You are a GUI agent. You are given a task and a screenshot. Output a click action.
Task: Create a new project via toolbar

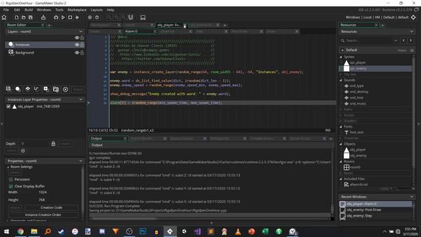pyautogui.click(x=16, y=18)
